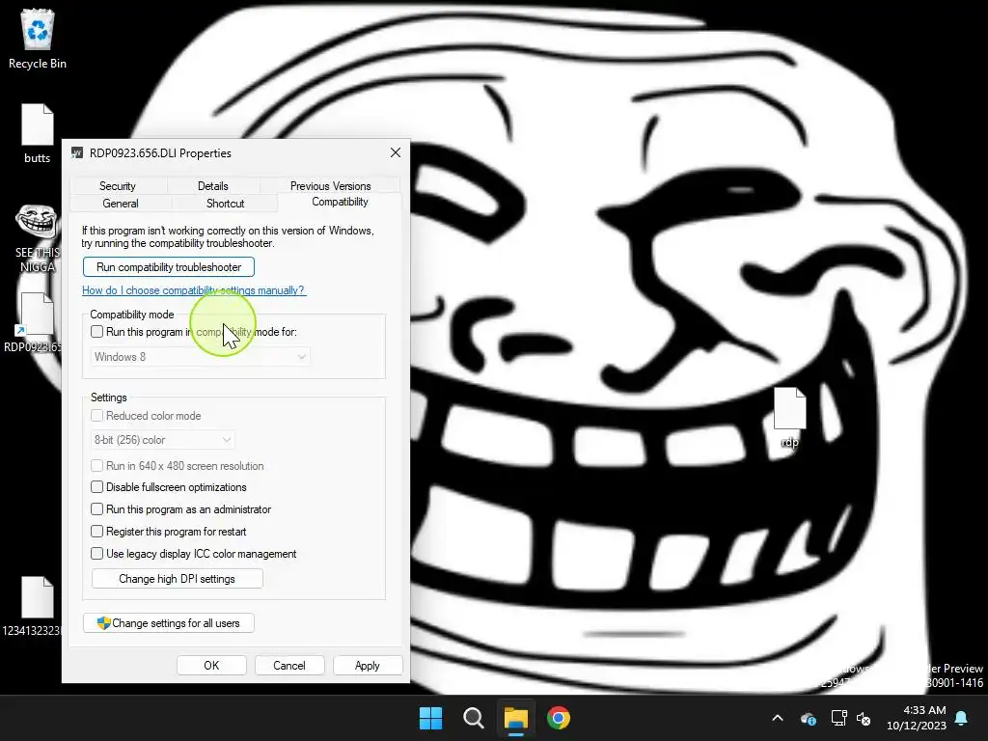The width and height of the screenshot is (988, 741).
Task: Switch to the Details tab
Action: click(x=213, y=186)
